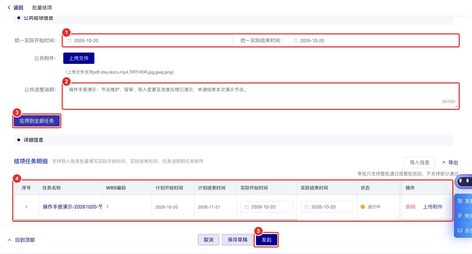Submit with the bottom 发起 button
Screen dimensions: 472x254
tap(267, 240)
